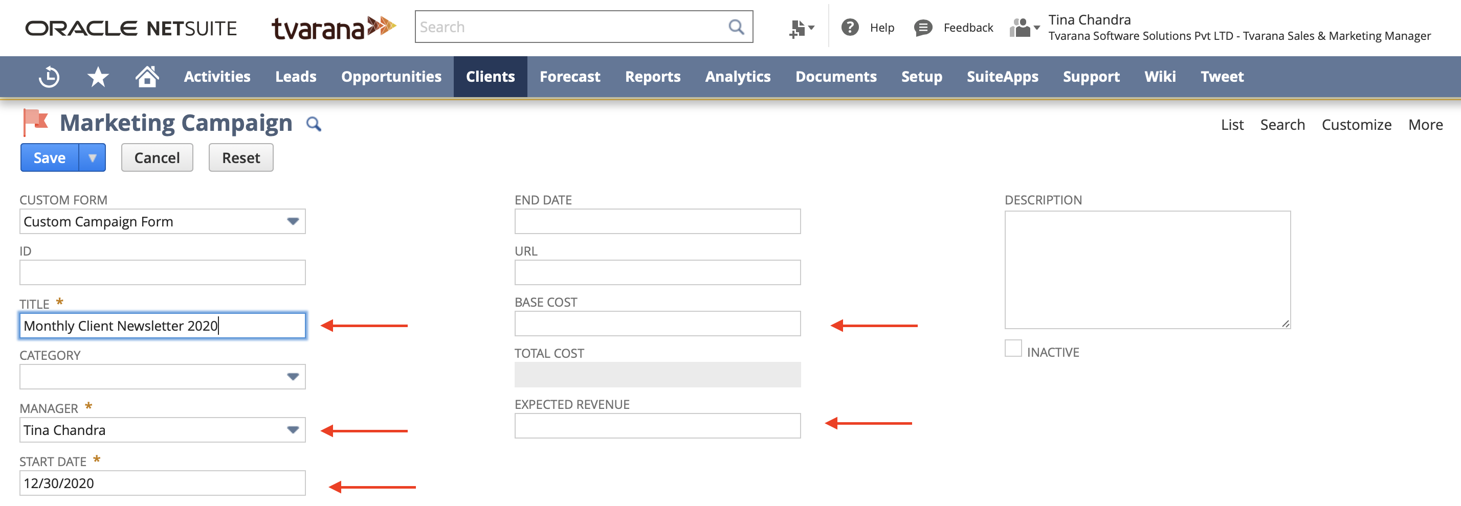Image resolution: width=1461 pixels, height=506 pixels.
Task: Grab the Description textarea resize handle
Action: (x=1285, y=324)
